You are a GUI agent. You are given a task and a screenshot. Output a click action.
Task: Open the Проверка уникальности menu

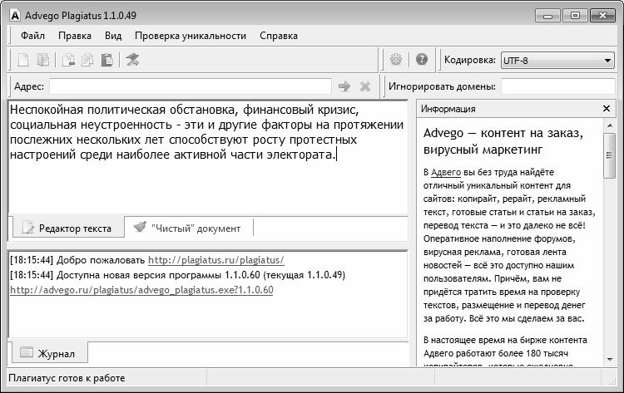pos(191,36)
